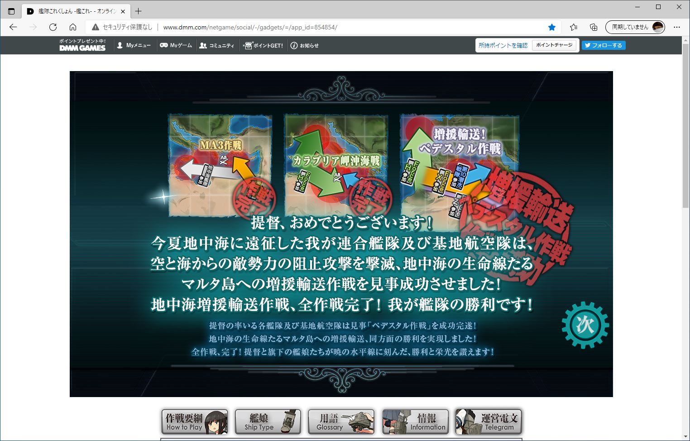The image size is (690, 441).
Task: Click the DMM GAMES logo
Action: 82,45
